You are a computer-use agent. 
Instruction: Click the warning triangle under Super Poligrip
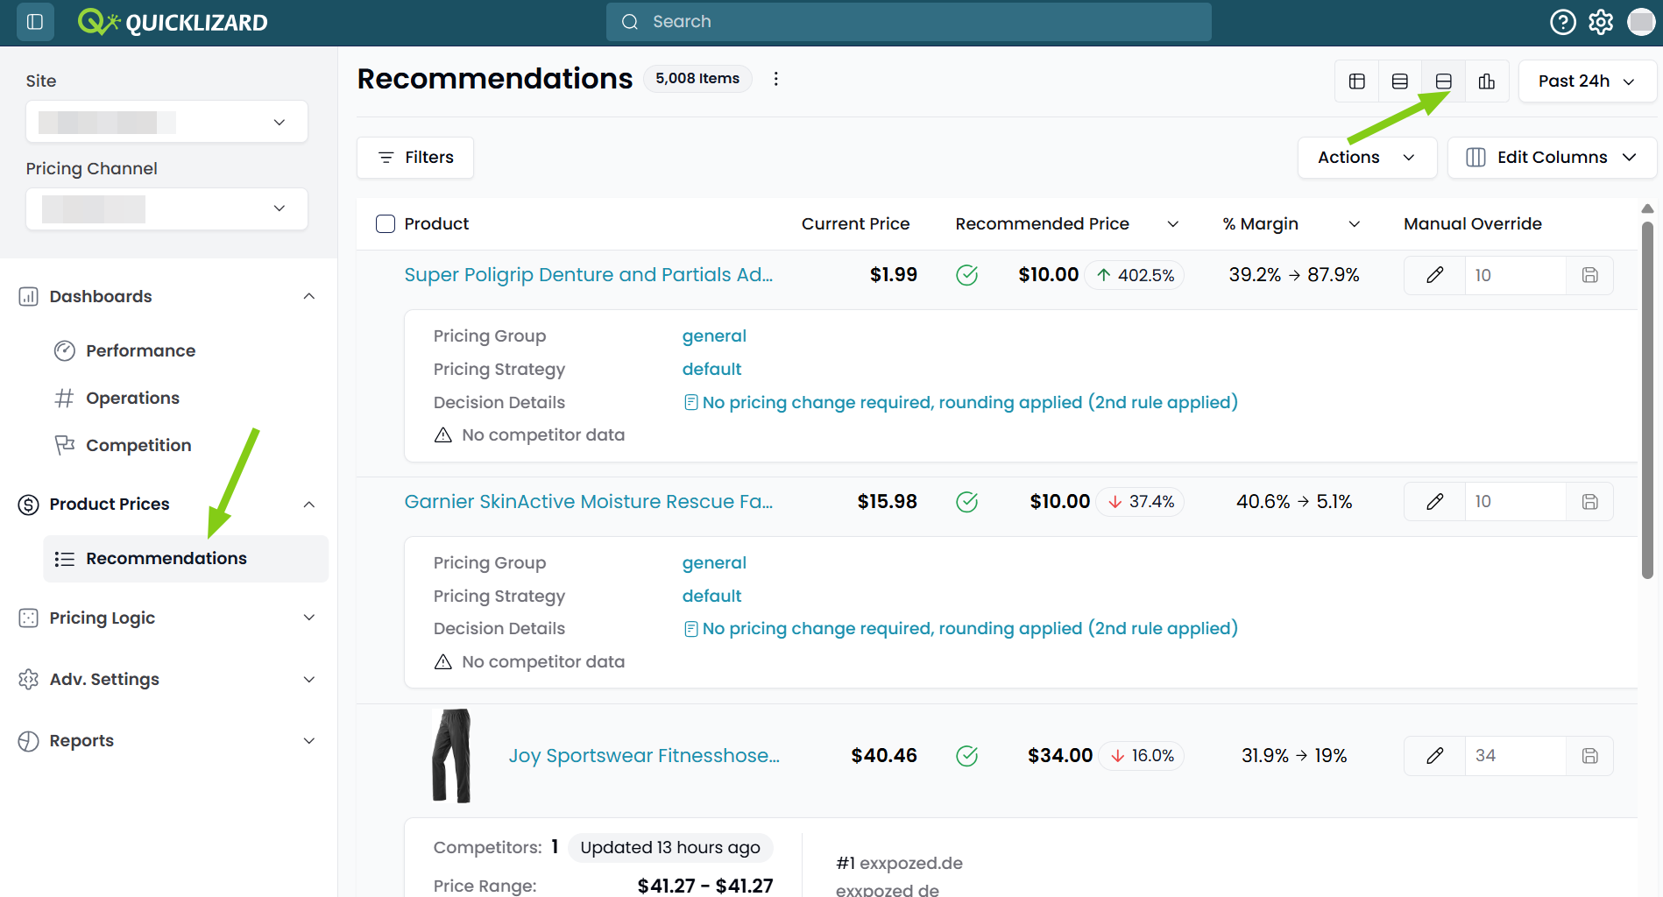443,435
